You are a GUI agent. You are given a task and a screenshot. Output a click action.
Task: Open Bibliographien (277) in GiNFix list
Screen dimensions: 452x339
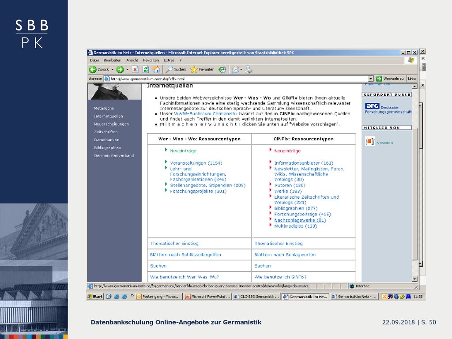(296, 208)
